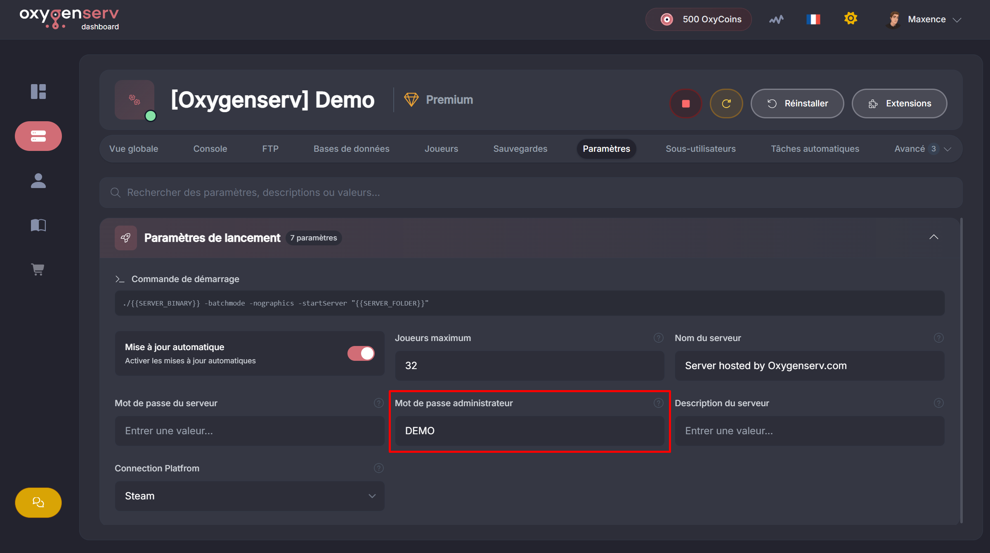Switch to the Sauvegardes tab
The height and width of the screenshot is (553, 990).
(x=520, y=149)
